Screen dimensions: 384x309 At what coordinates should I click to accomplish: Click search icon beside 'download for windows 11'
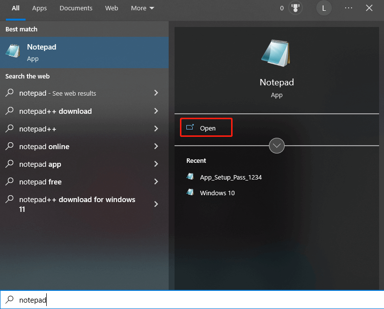(9, 199)
